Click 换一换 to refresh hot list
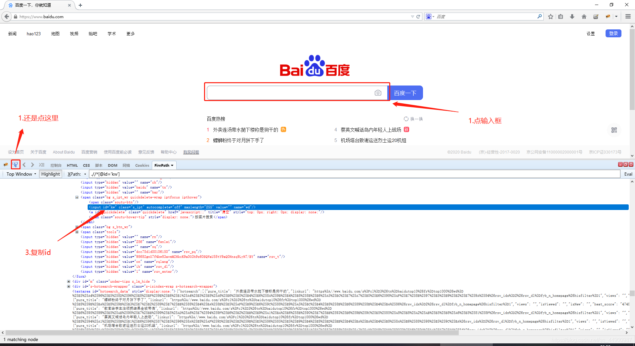 coord(413,119)
